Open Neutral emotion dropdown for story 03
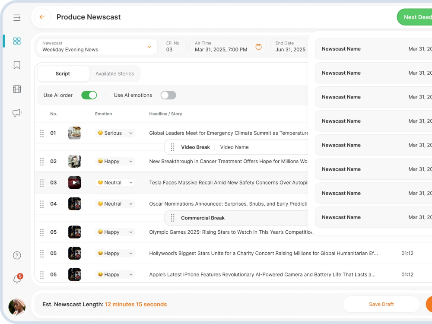The width and height of the screenshot is (432, 324). [115, 183]
